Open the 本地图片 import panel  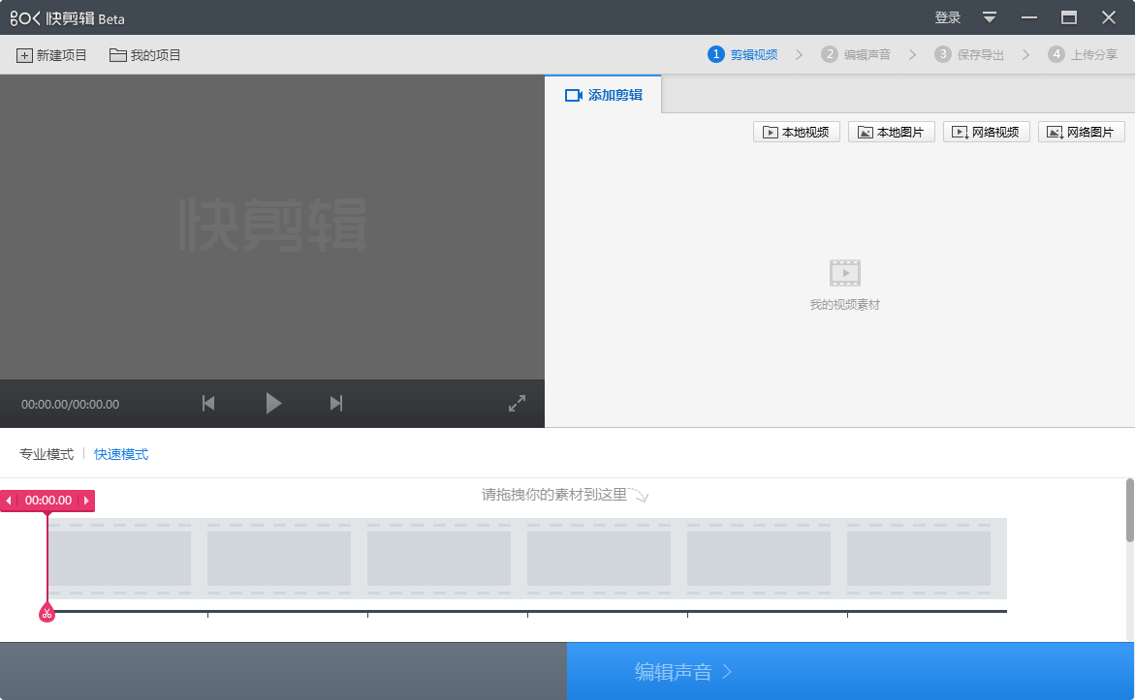(891, 132)
